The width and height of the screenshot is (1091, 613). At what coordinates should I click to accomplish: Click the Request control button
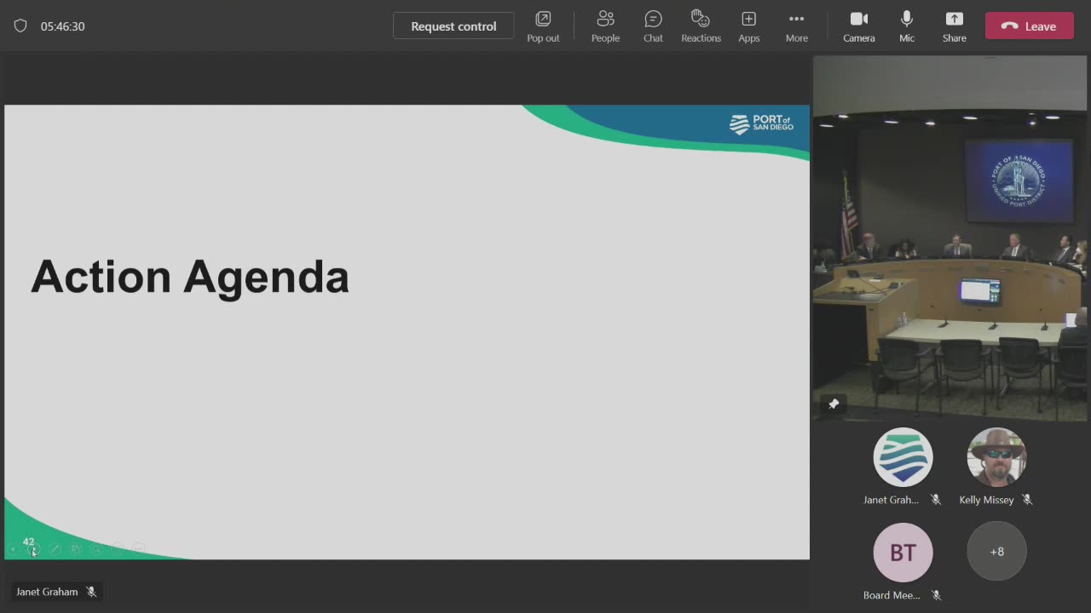point(453,26)
